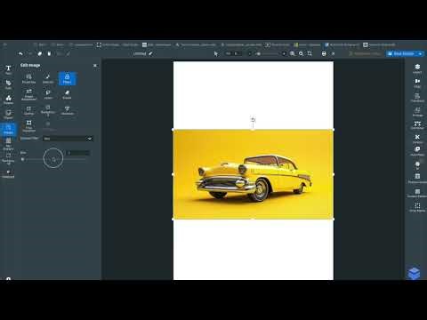Click the magnifier zoom-in icon
427x320 pixels.
(293, 53)
